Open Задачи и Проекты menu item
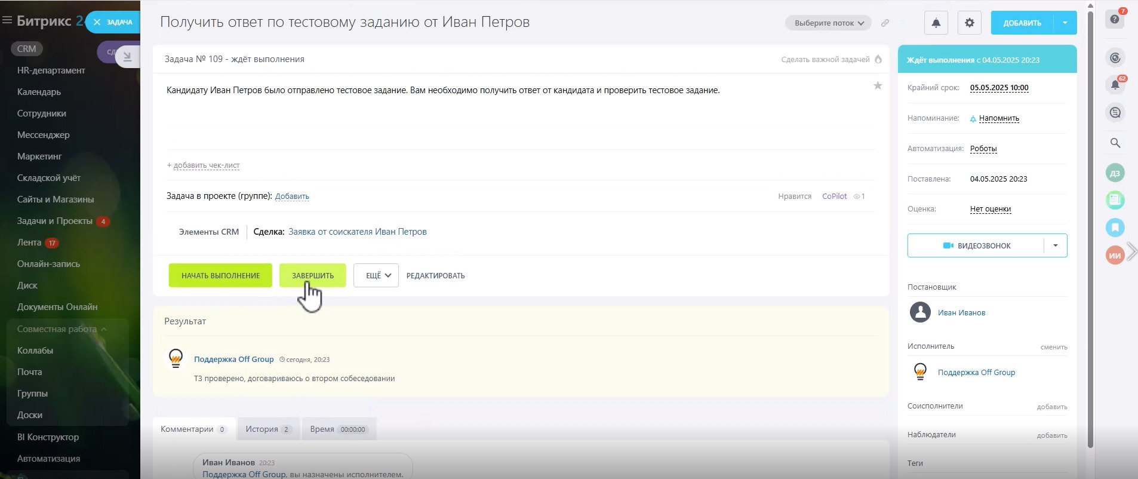 coord(55,221)
